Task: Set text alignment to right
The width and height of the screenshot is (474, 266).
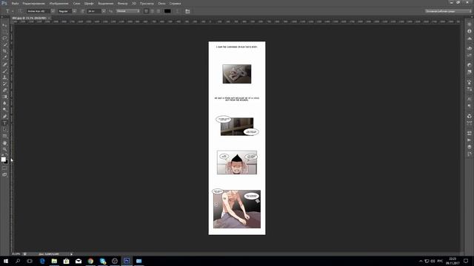Action: point(158,11)
